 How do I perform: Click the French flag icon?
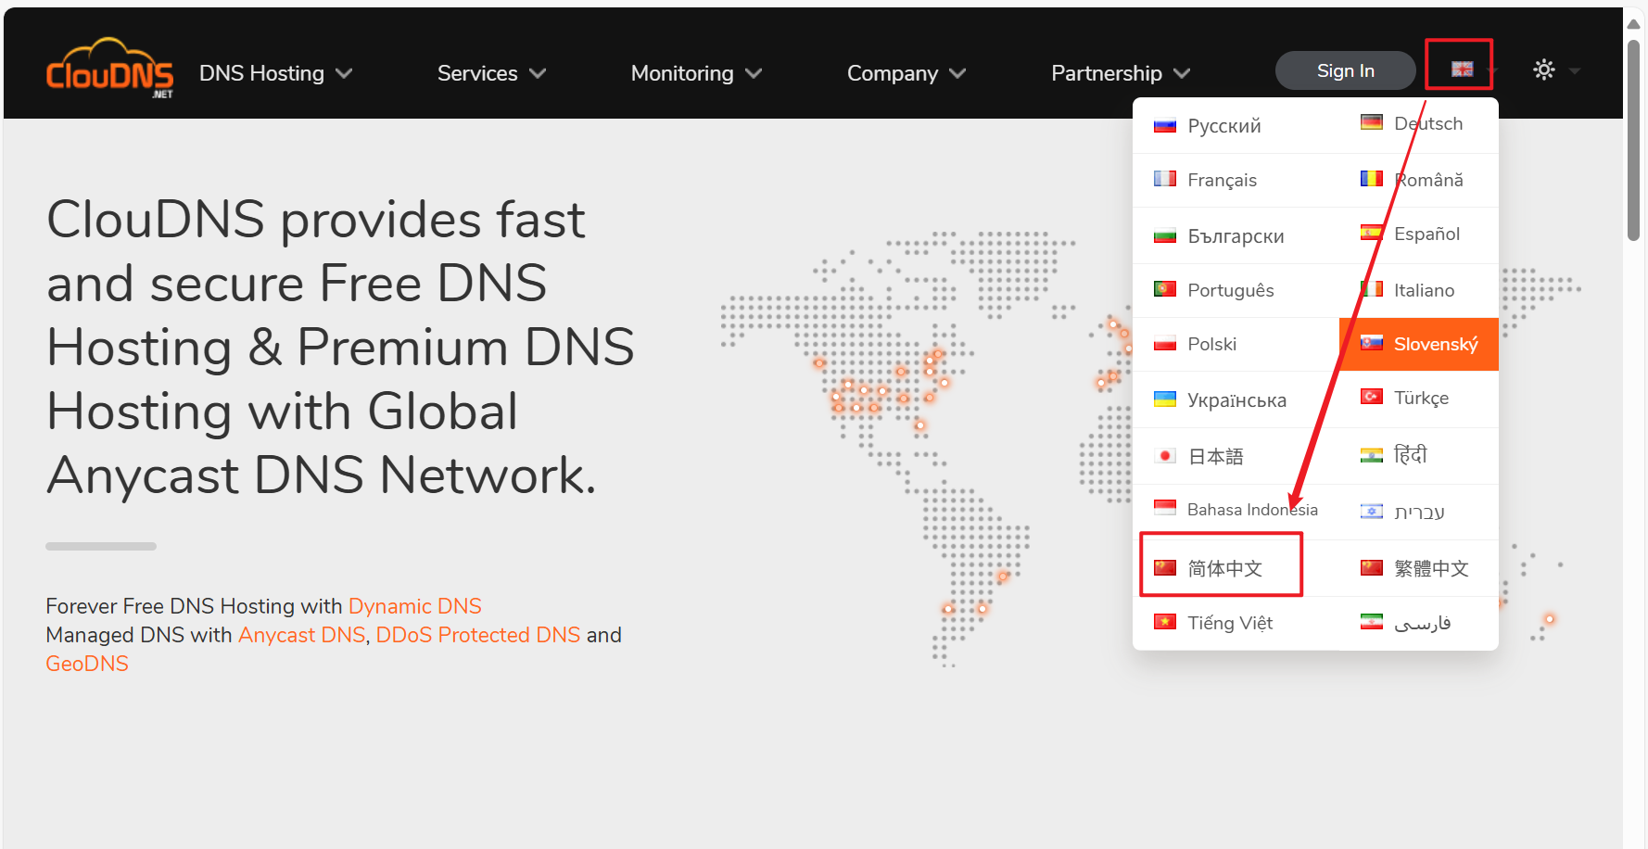pyautogui.click(x=1165, y=179)
